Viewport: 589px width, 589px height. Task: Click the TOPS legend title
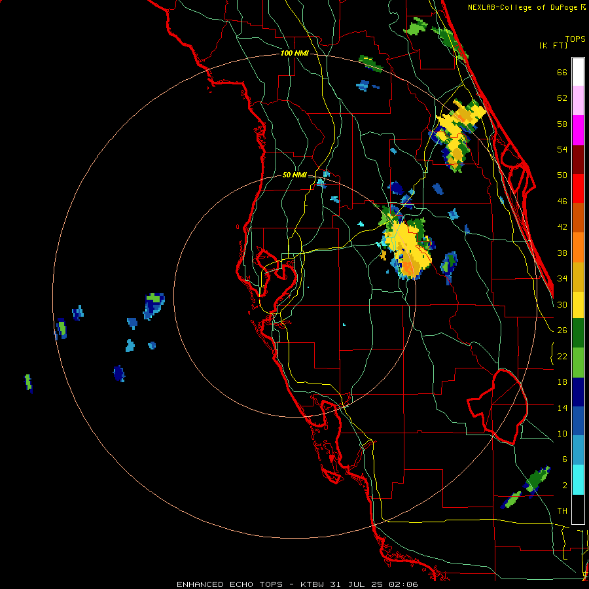575,39
